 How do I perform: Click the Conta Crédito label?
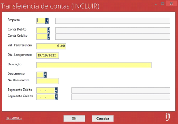18,36
